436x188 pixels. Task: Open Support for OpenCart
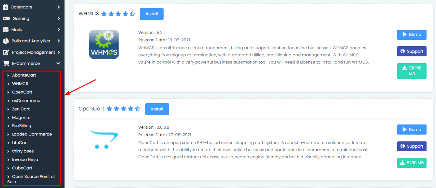click(412, 146)
